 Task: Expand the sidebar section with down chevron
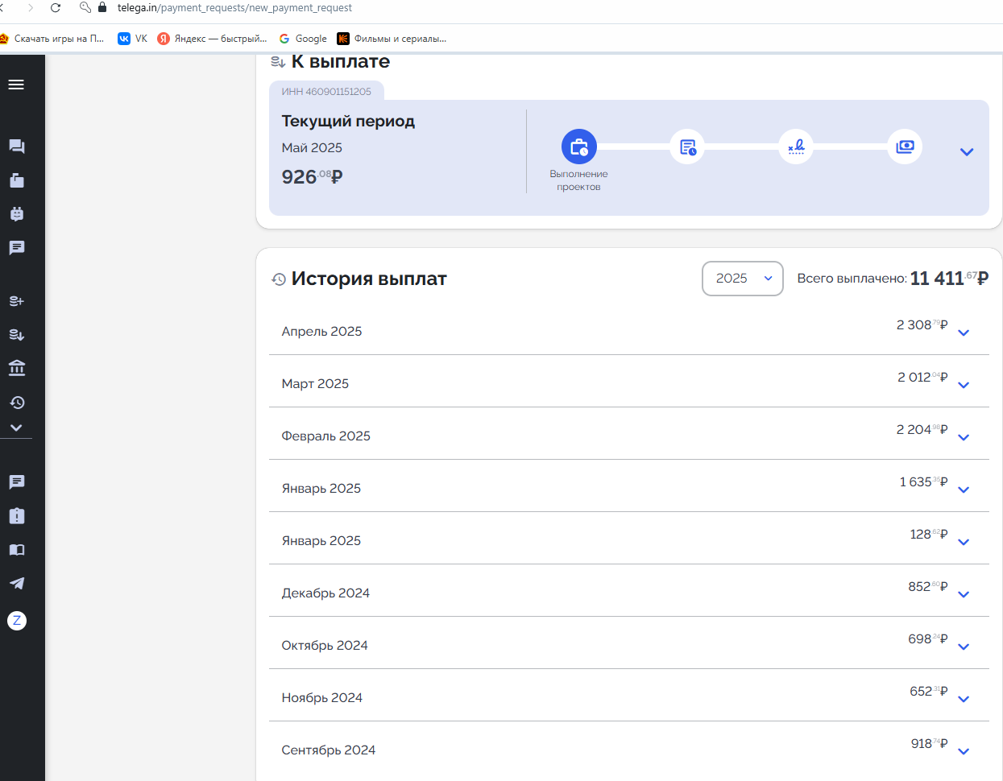(16, 428)
